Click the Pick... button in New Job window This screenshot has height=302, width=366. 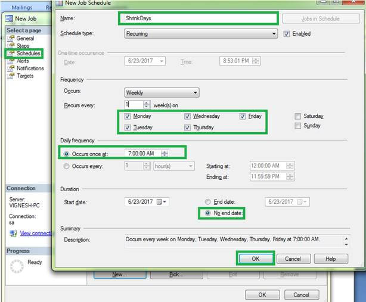[x=176, y=275]
